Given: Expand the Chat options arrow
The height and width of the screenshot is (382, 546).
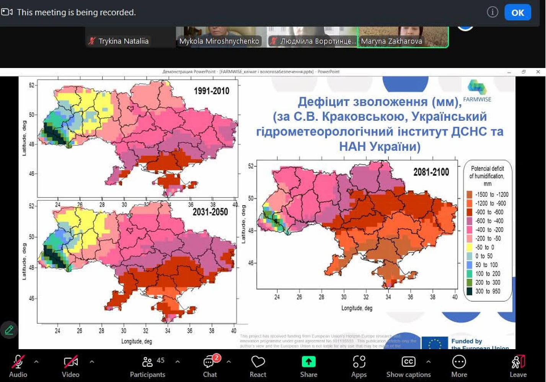Looking at the screenshot, I should (229, 361).
